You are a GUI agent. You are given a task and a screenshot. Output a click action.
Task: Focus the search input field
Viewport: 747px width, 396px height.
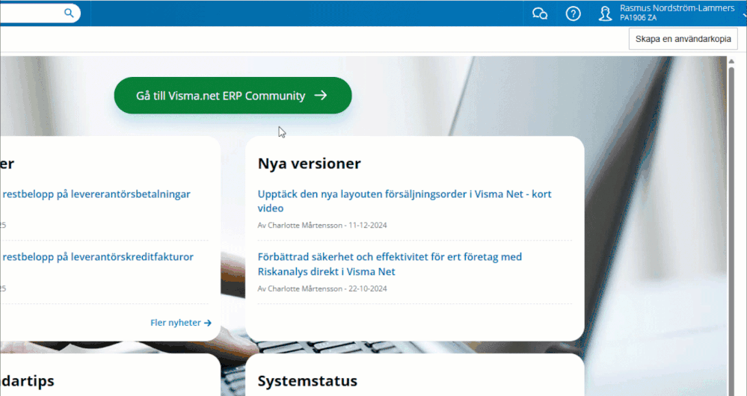click(x=31, y=13)
